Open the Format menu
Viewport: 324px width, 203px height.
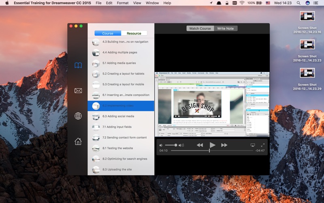[x=123, y=3]
